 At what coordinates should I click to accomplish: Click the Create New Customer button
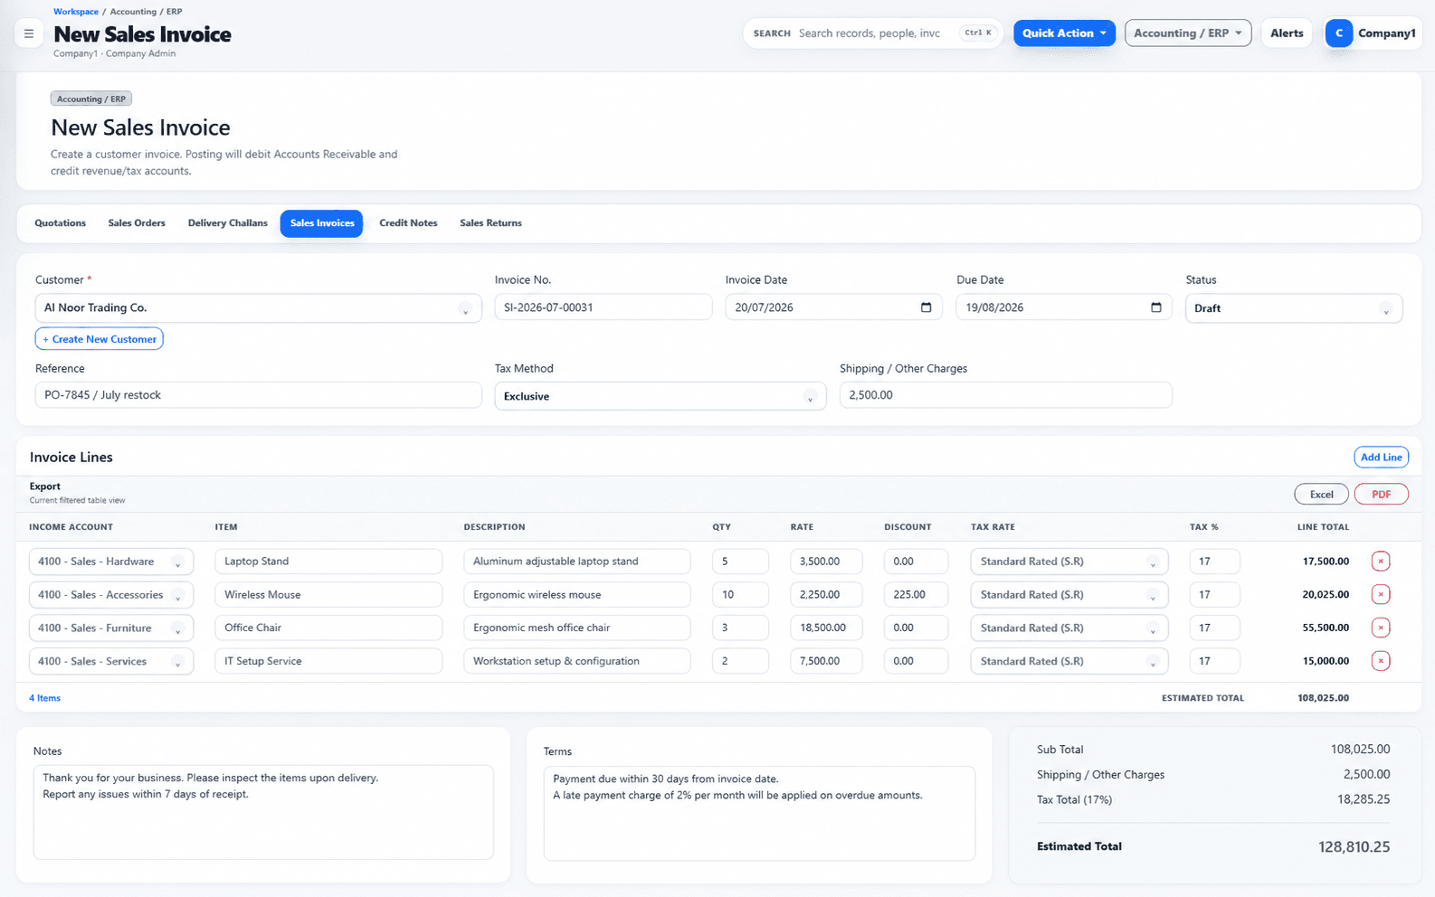coord(100,339)
